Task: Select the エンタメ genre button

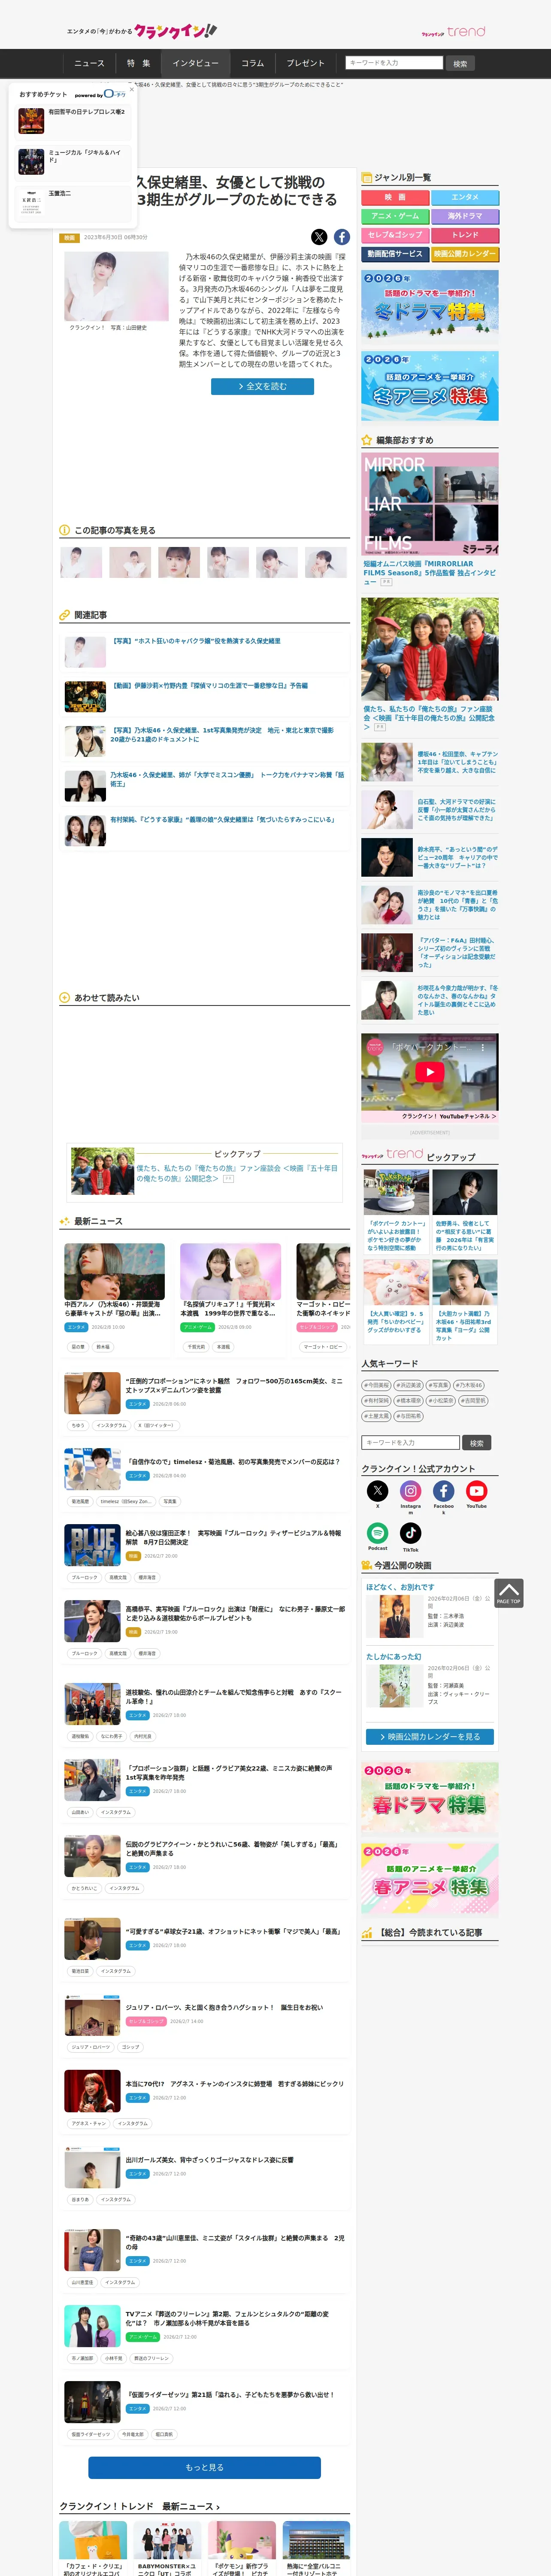Action: pyautogui.click(x=465, y=197)
